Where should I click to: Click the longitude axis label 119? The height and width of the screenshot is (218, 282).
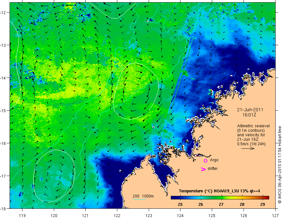[x=22, y=215]
